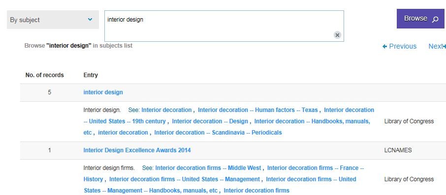Click the Browse button
The height and width of the screenshot is (195, 446).
coord(420,19)
